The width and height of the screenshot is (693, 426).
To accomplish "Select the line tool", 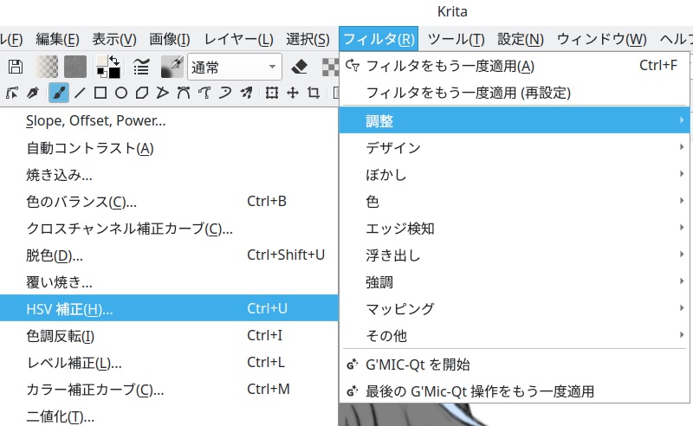I will tap(80, 93).
